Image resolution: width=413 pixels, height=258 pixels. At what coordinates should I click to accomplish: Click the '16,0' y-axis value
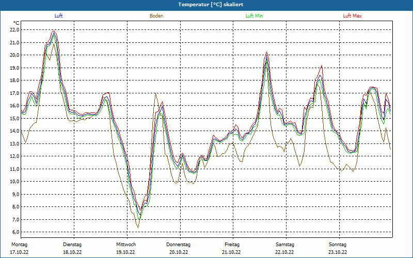click(15, 106)
